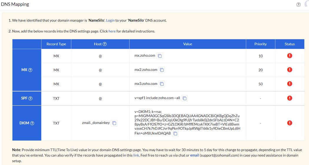Click error status icon for SPF record
Screen dimensions: 309x165
point(290,98)
